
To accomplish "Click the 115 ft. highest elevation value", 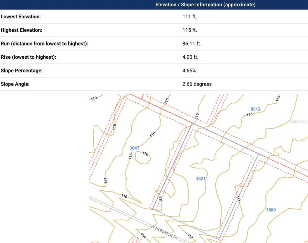I will click(189, 30).
